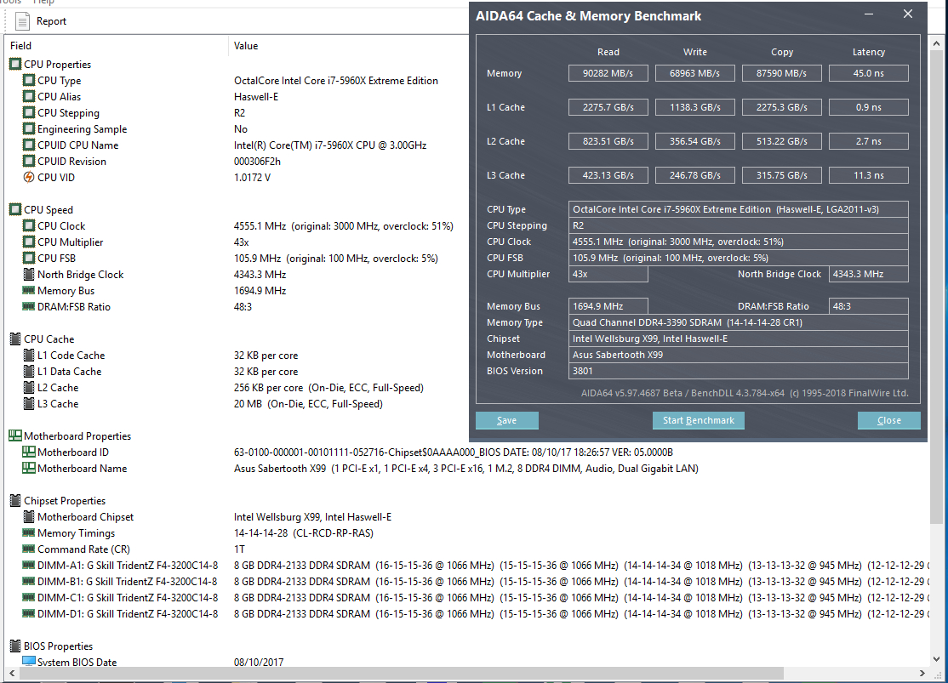The height and width of the screenshot is (683, 948).
Task: Click the Close button in benchmark dialog
Action: 888,421
